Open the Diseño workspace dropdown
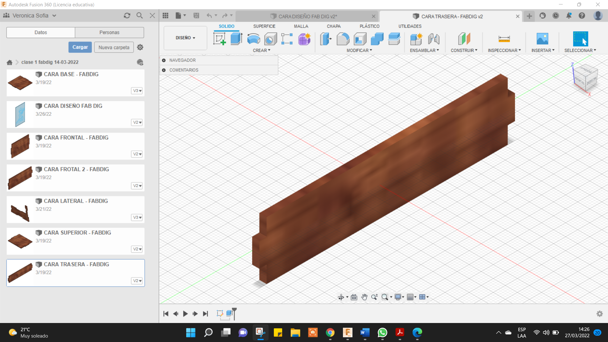Screen dimensions: 608x342 185,38
